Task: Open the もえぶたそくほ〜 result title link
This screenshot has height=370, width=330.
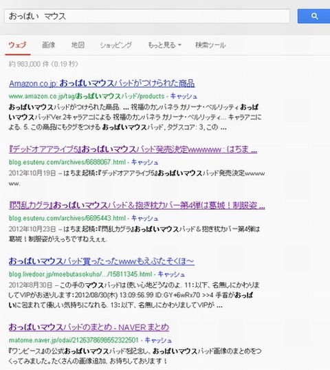Action: 102,261
